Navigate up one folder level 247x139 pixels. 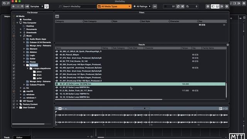point(22,7)
